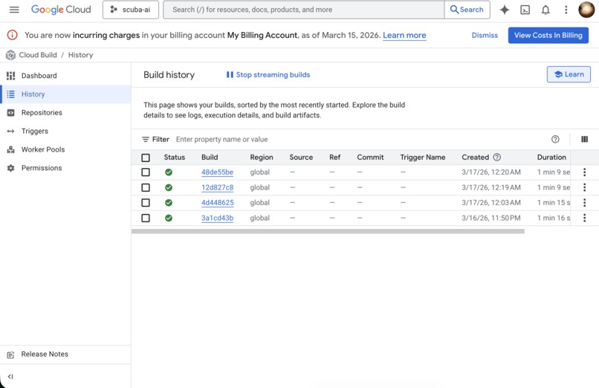Open Release Notes in the sidebar

[65, 355]
